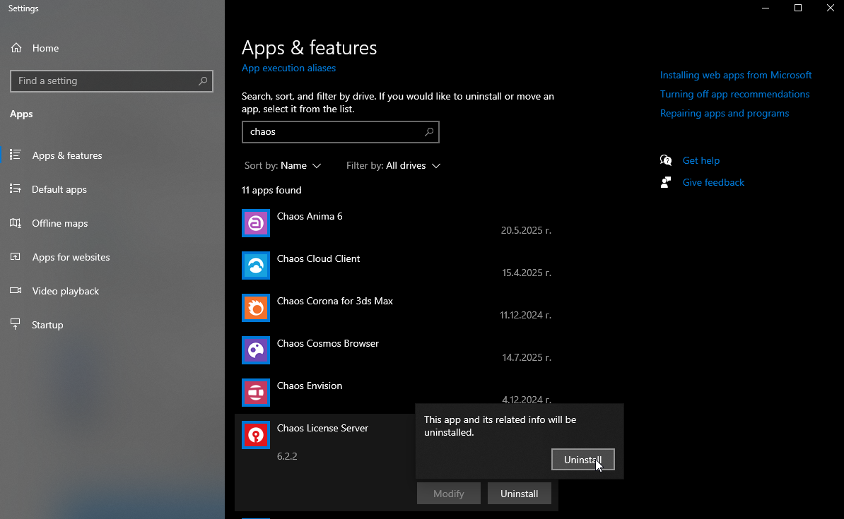The height and width of the screenshot is (519, 844).
Task: Select Chaos Anima 6 list entry
Action: pos(397,223)
